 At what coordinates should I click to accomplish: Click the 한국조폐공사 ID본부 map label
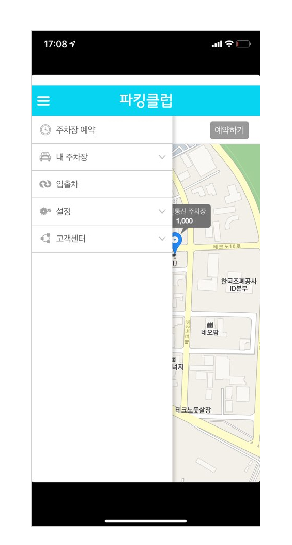pos(239,285)
